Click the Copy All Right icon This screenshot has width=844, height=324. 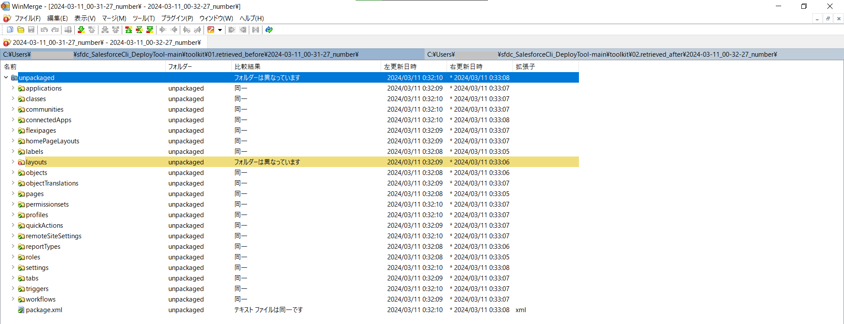(x=232, y=29)
